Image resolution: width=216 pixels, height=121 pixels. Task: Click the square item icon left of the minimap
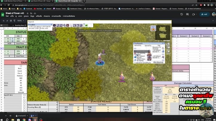pyautogui.click(x=153, y=28)
